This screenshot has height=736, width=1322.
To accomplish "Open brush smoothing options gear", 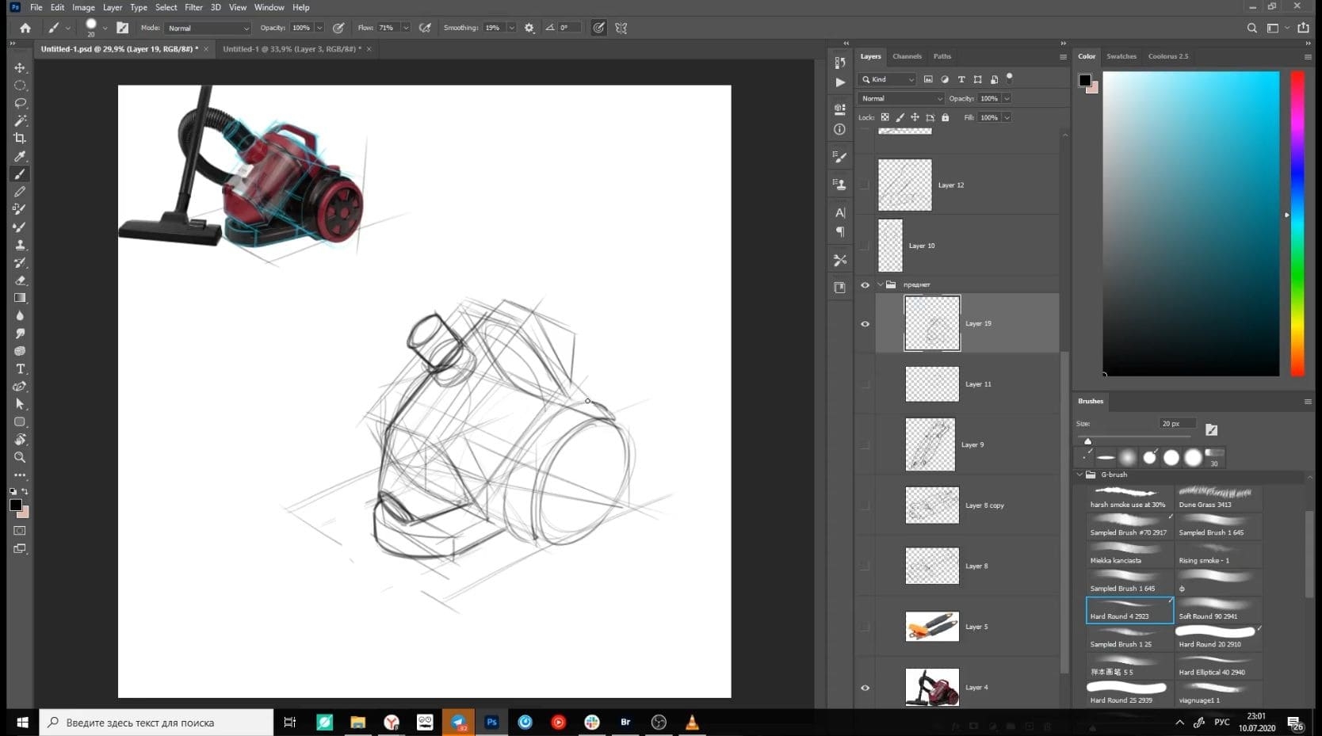I will coord(529,28).
